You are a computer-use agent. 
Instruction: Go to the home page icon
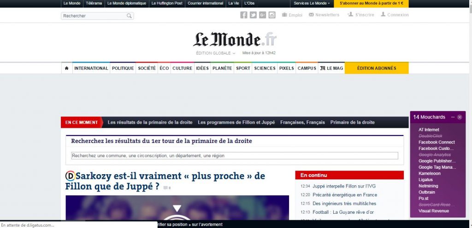66,68
